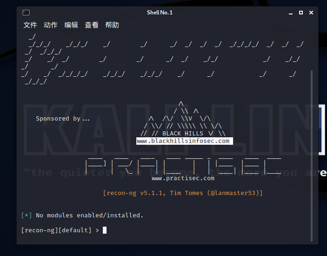Click the 'BLACK HILLS' ASCII text
The width and height of the screenshot is (327, 256).
point(183,133)
